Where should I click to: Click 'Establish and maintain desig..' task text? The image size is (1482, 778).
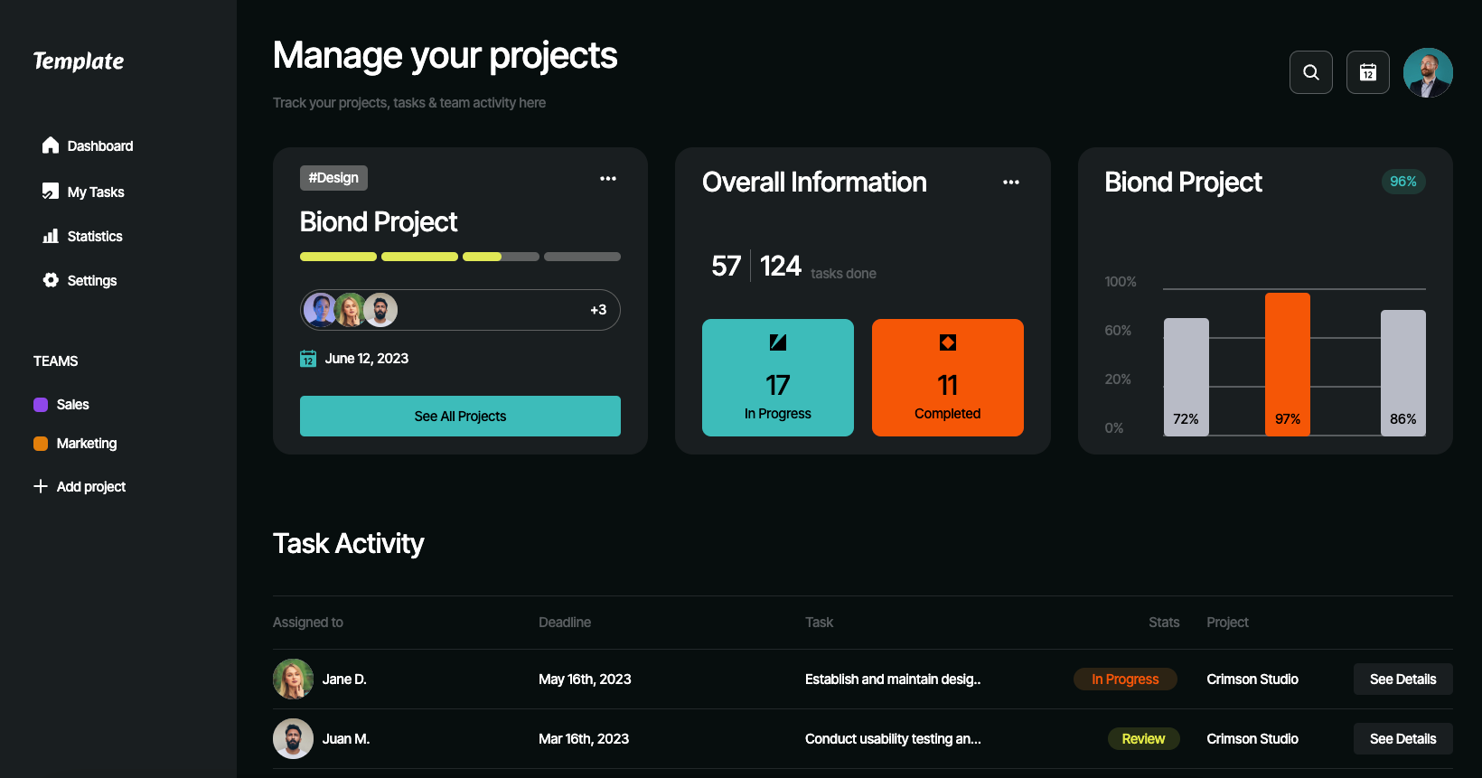click(893, 680)
